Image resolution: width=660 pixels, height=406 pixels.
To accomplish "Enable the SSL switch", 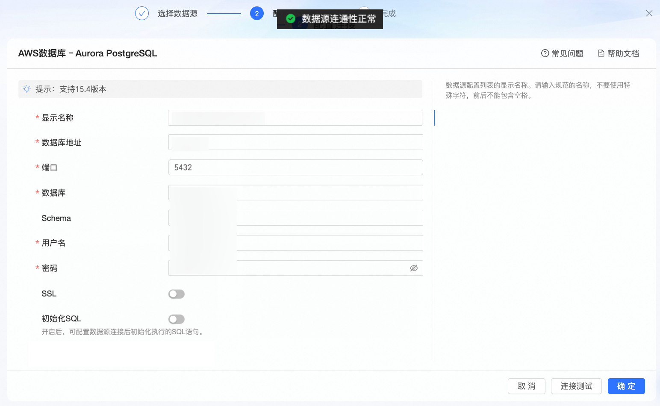I will click(177, 294).
